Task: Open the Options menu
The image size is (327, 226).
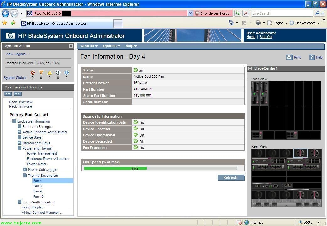Action: coord(111,46)
